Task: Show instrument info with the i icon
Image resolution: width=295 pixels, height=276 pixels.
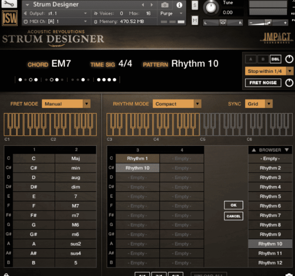Action: tap(179, 5)
